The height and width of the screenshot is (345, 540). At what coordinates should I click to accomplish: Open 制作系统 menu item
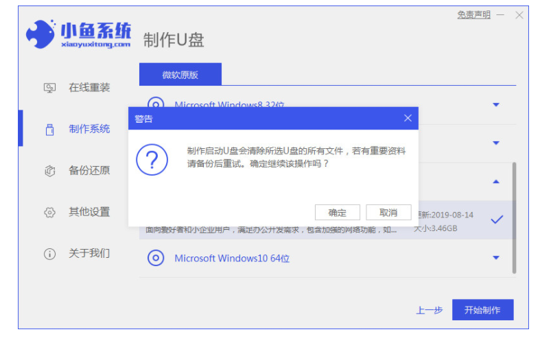click(89, 129)
